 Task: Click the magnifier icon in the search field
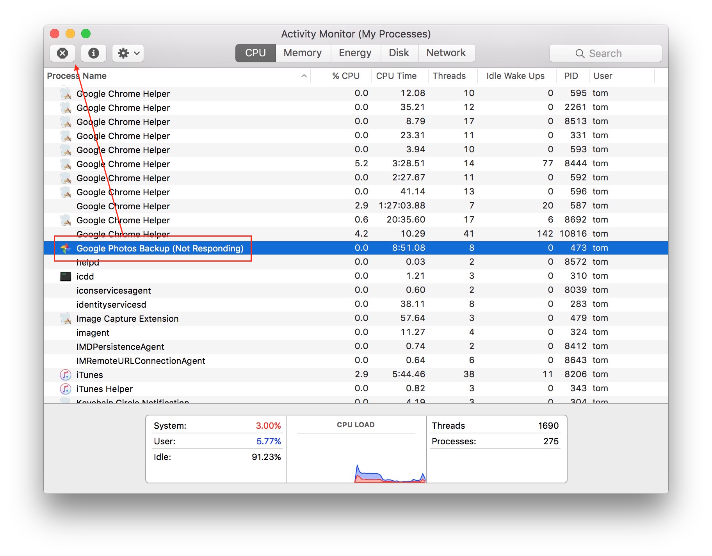click(x=579, y=53)
